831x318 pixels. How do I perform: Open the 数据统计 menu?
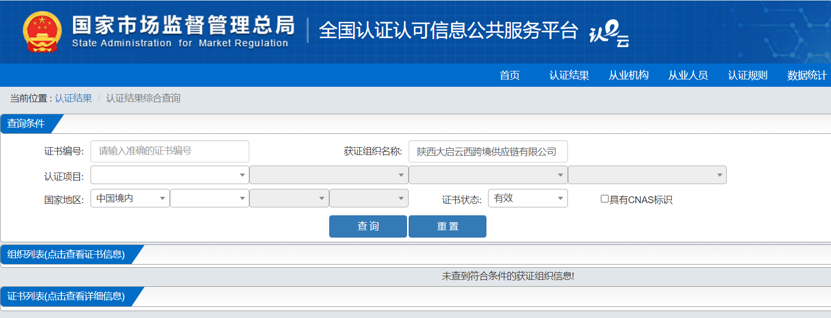[x=807, y=75]
